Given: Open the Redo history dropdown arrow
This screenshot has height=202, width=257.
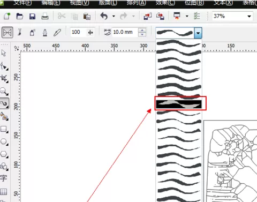Looking at the screenshot, I should [x=133, y=16].
